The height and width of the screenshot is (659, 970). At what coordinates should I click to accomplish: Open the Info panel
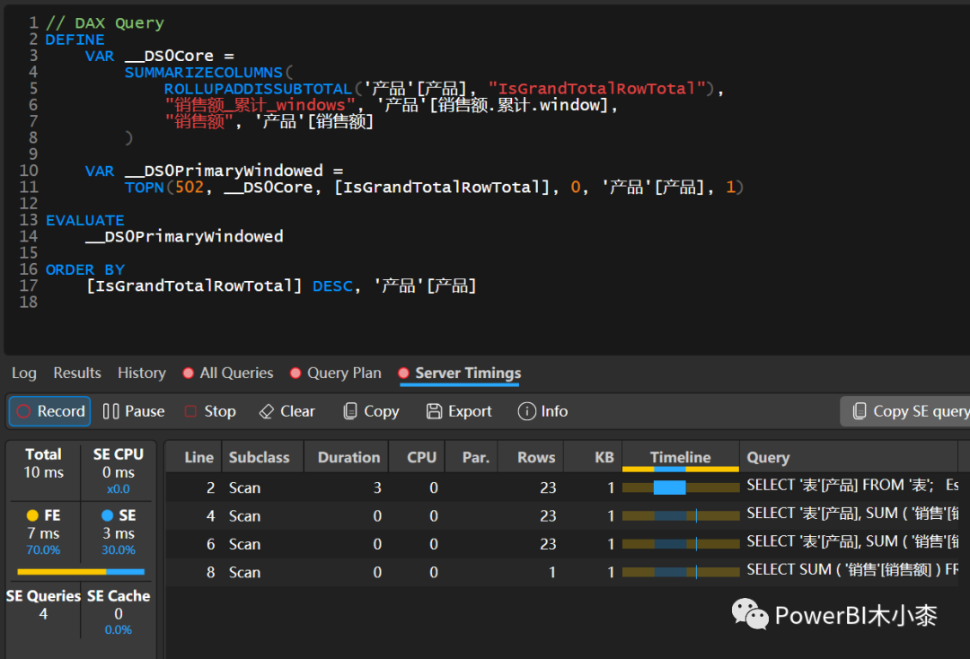(542, 412)
